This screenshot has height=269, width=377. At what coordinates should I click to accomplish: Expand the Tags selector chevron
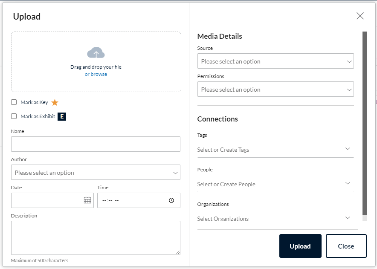tap(348, 149)
